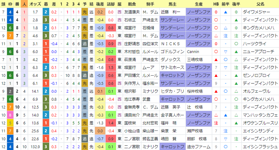The width and height of the screenshot is (279, 150).
Task: Click jockey name 北村宏司
Action: coord(150,123)
